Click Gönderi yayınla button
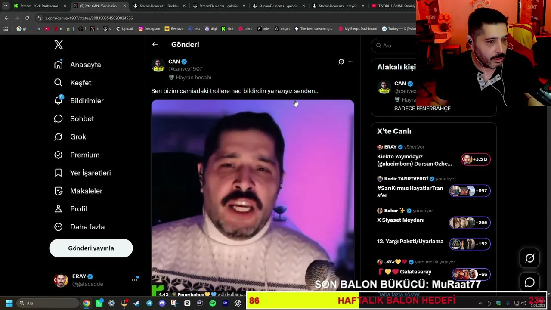Viewport: 551px width, 310px height. coord(91,248)
